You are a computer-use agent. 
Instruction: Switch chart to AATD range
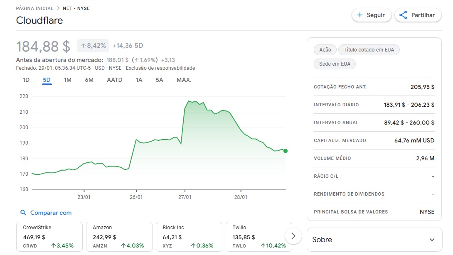click(115, 80)
